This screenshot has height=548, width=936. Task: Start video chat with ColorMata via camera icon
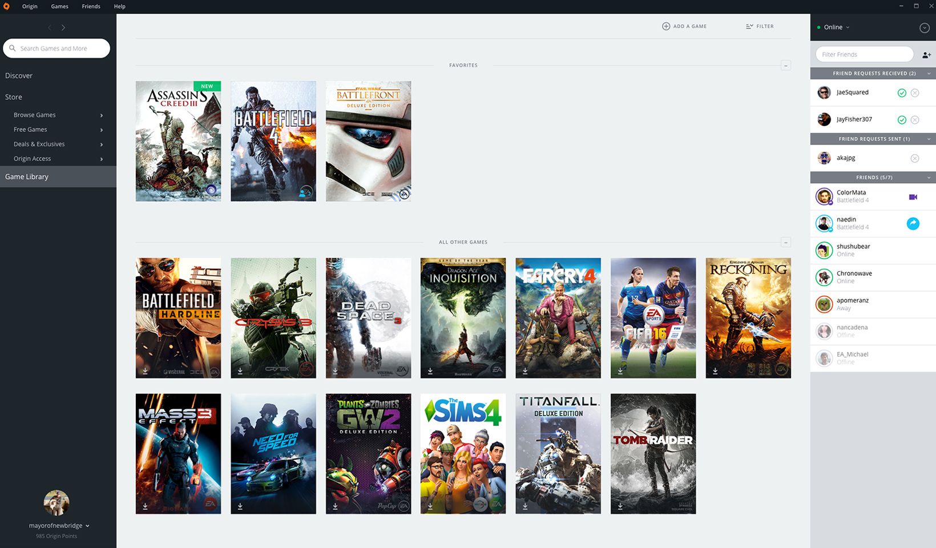[913, 196]
